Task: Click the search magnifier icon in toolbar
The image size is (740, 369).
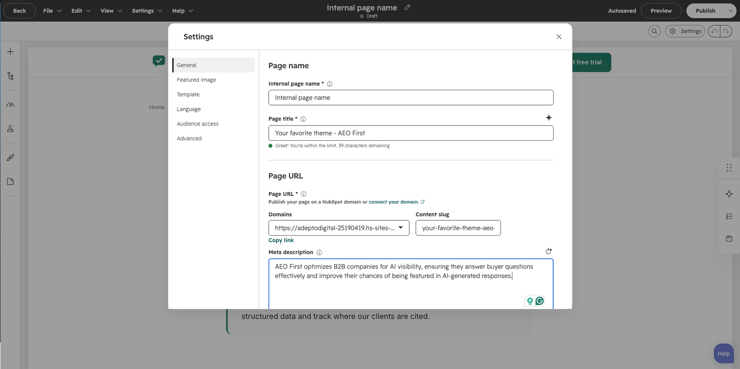Action: (x=654, y=31)
